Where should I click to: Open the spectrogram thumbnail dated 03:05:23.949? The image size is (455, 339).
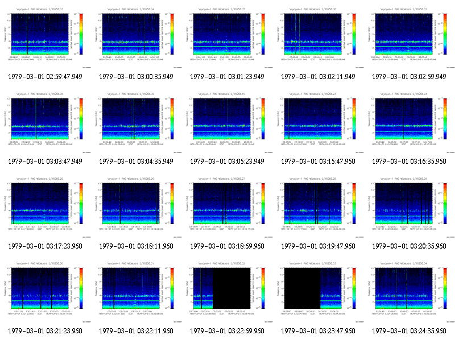click(227, 122)
